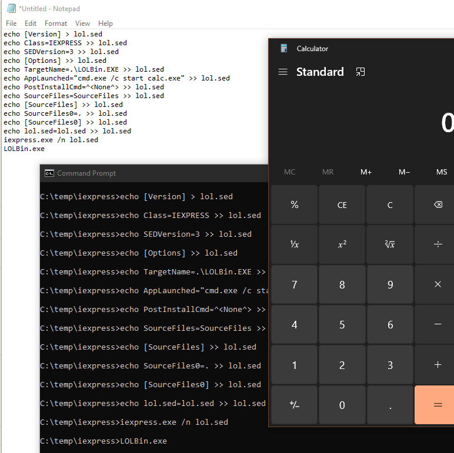
Task: Click Notepad line 'iexpress.exe /n lol.sed'
Action: tap(51, 140)
